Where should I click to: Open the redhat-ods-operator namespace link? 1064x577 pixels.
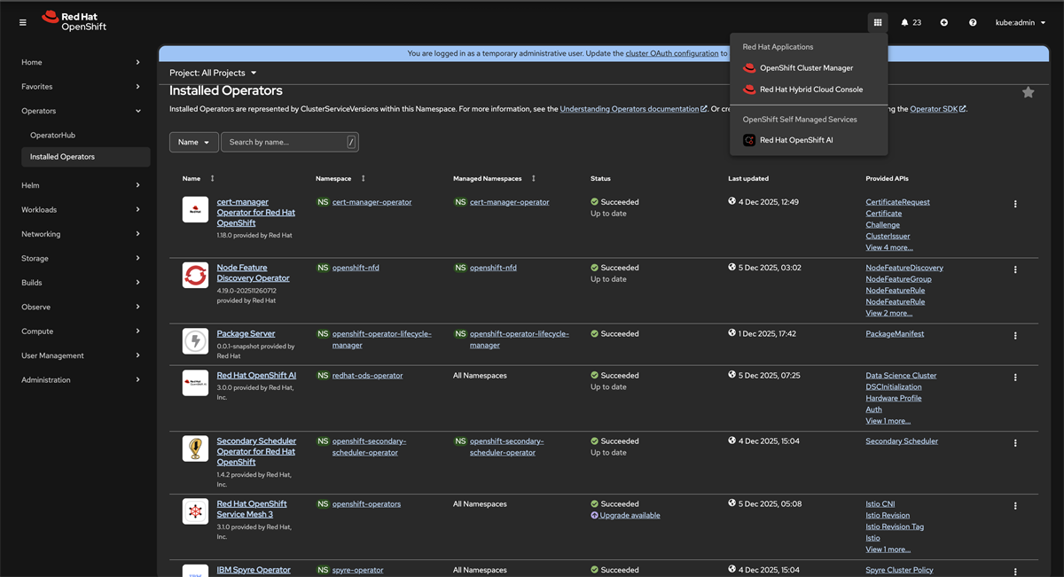[367, 376]
